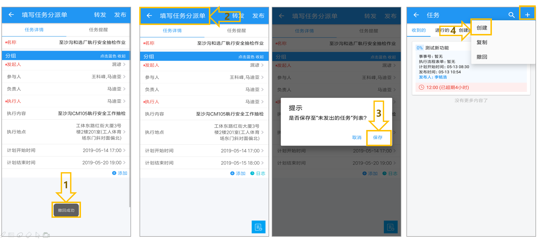This screenshot has height=241, width=540.
Task: Click the search magnifier in the 任务 header
Action: click(511, 15)
